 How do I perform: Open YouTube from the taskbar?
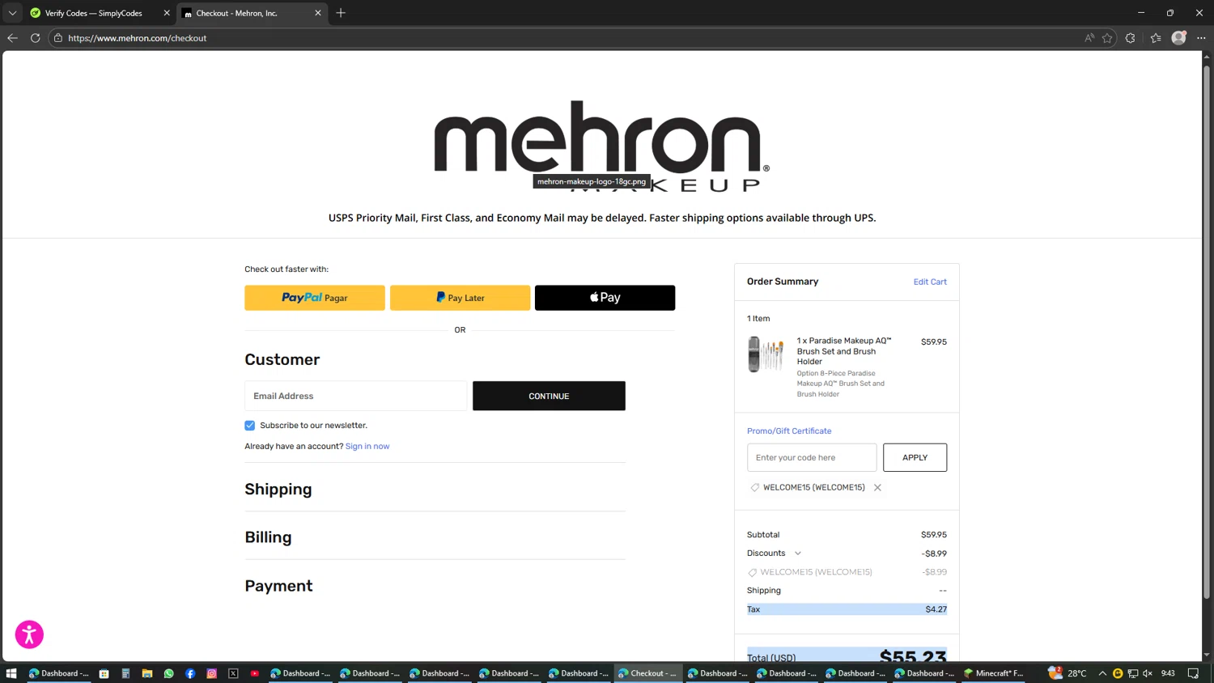pos(255,673)
